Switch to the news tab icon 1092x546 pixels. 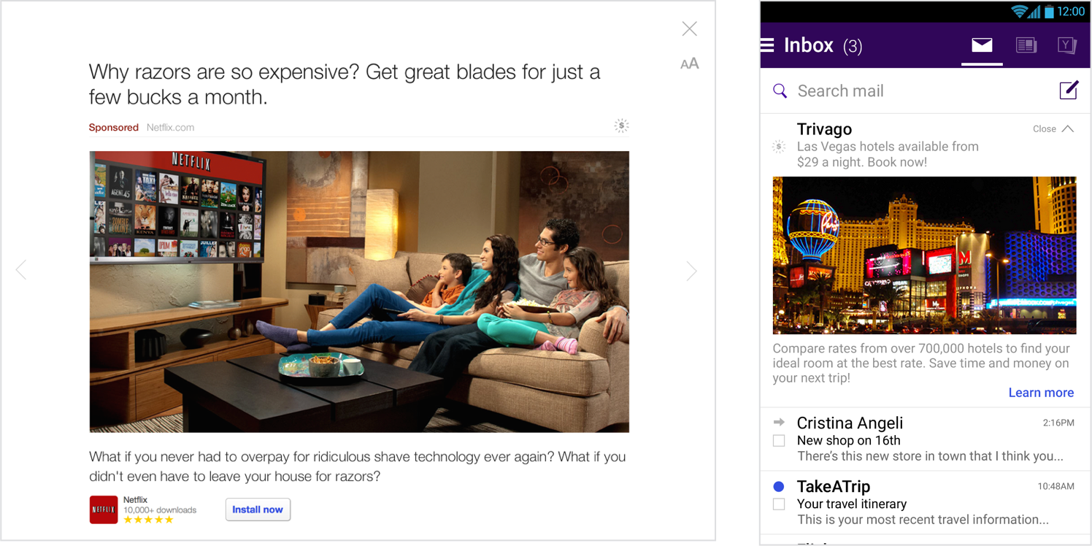point(1026,45)
